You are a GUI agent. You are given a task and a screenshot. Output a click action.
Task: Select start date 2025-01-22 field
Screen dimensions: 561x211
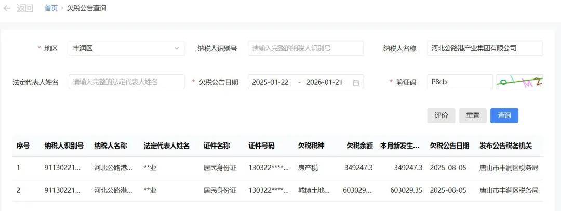270,82
